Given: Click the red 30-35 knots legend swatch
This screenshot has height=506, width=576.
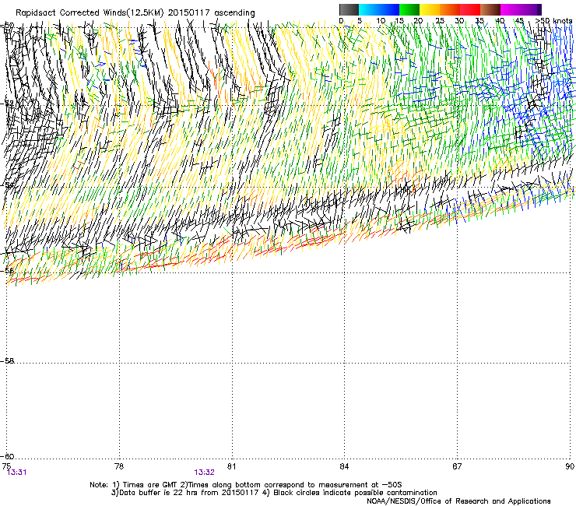Looking at the screenshot, I should pyautogui.click(x=470, y=9).
